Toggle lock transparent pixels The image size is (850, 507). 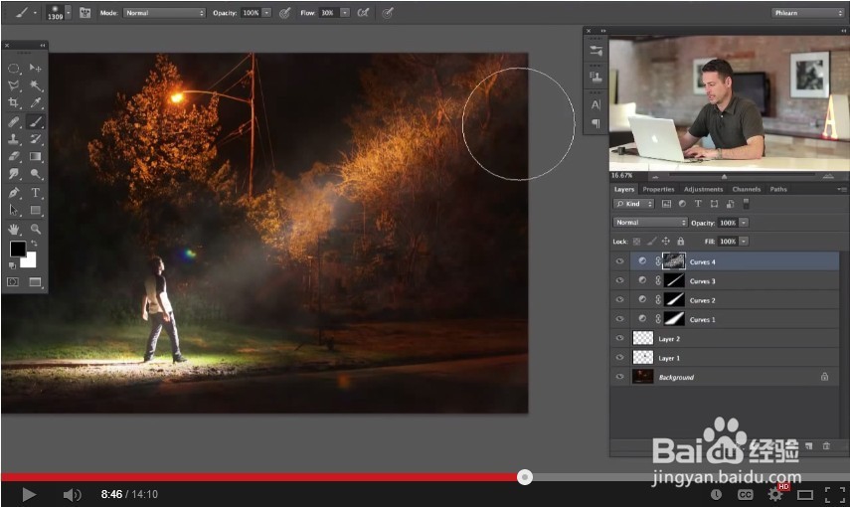point(637,242)
